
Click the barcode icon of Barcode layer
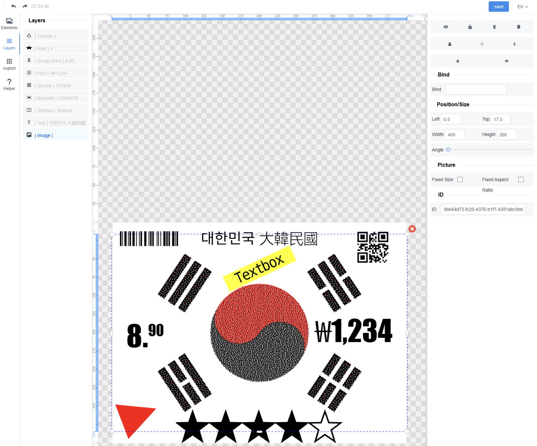click(x=29, y=97)
